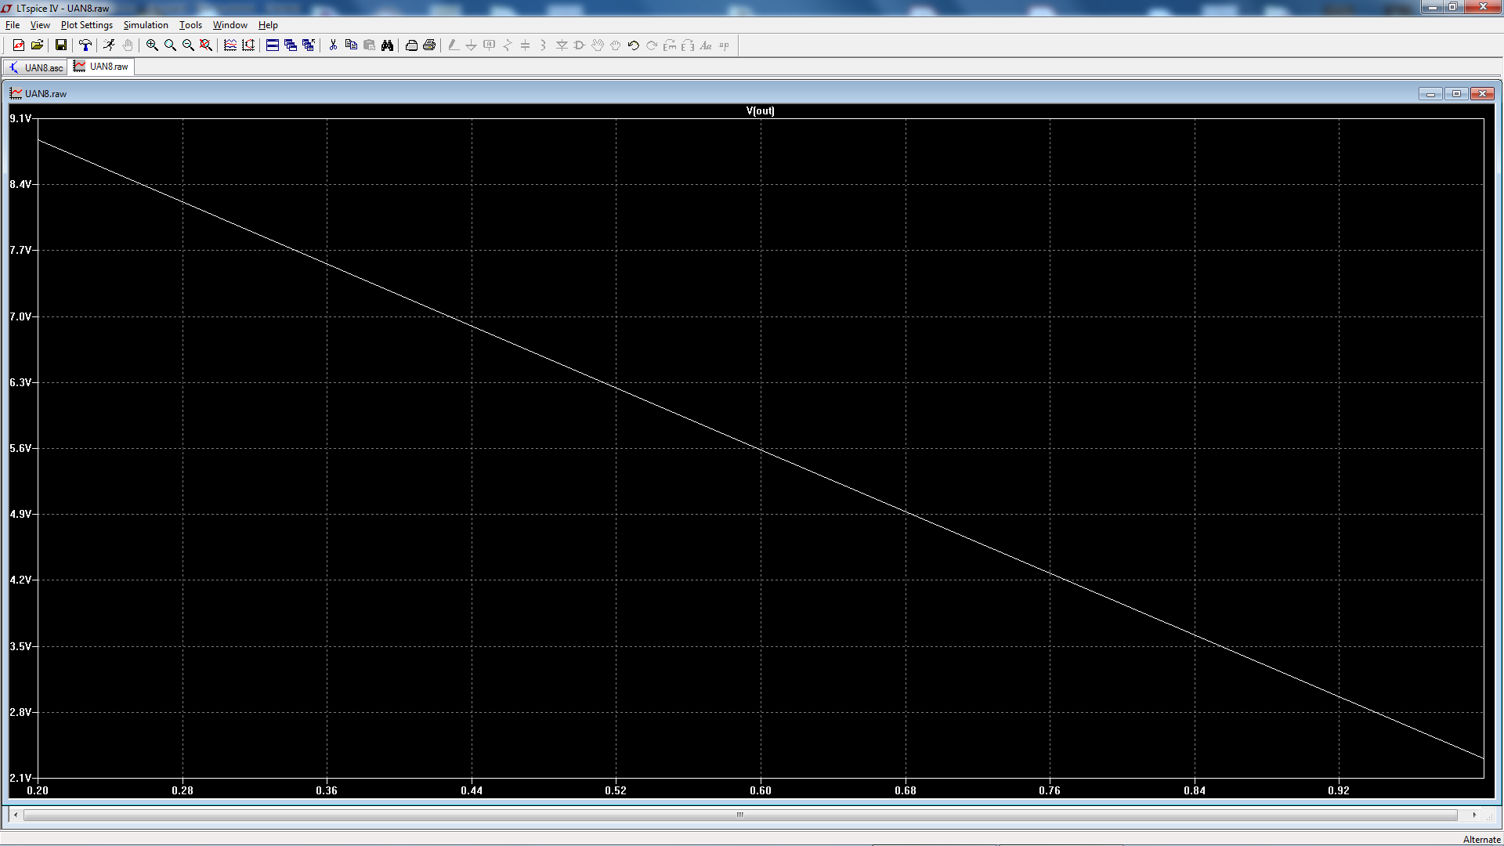This screenshot has width=1504, height=846.
Task: Click the Print icon
Action: click(x=429, y=45)
